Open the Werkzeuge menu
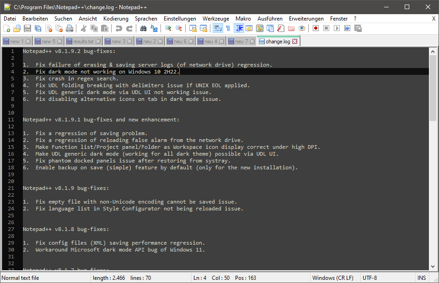 215,19
